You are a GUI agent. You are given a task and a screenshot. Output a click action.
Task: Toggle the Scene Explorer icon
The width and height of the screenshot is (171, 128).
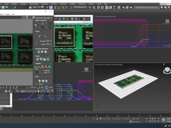98,7
